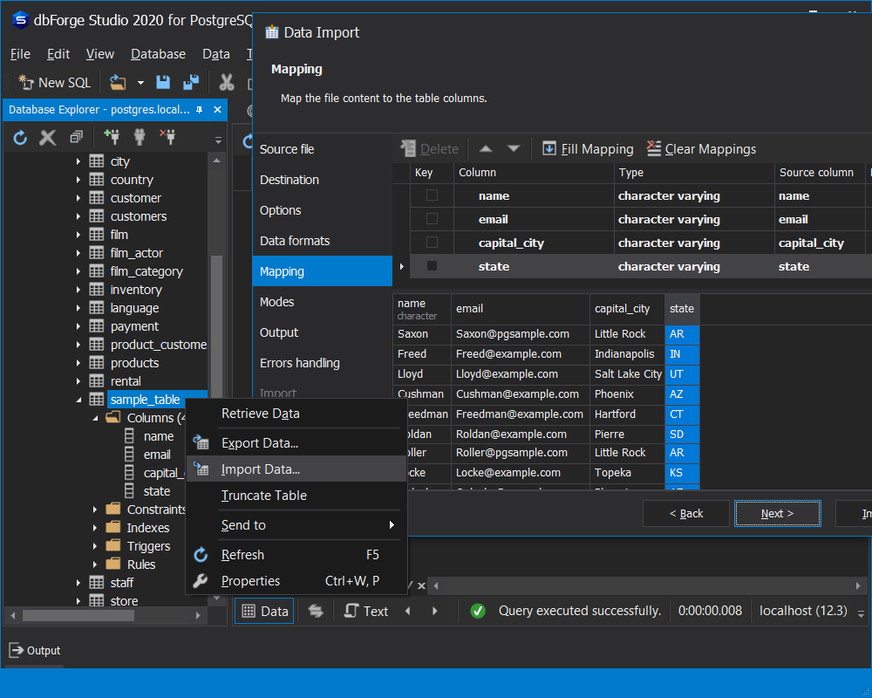872x698 pixels.
Task: Expand the Indexes folder
Action: pyautogui.click(x=95, y=528)
